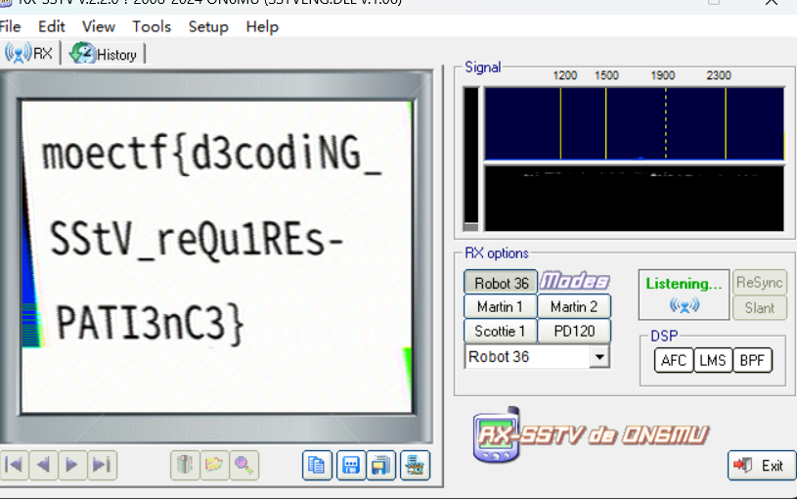797x499 pixels.
Task: Open the Edit menu
Action: 51,26
